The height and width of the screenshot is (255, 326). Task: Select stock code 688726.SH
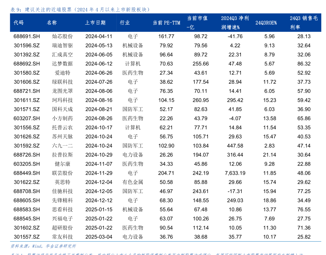click(x=26, y=155)
